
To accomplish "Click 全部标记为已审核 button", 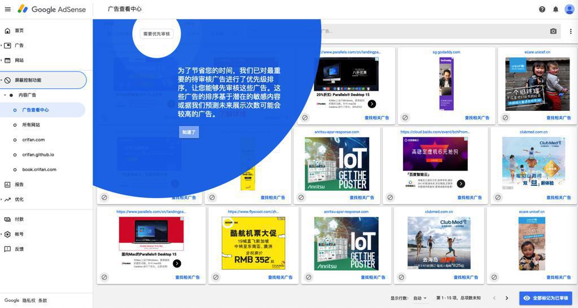I will 546,298.
